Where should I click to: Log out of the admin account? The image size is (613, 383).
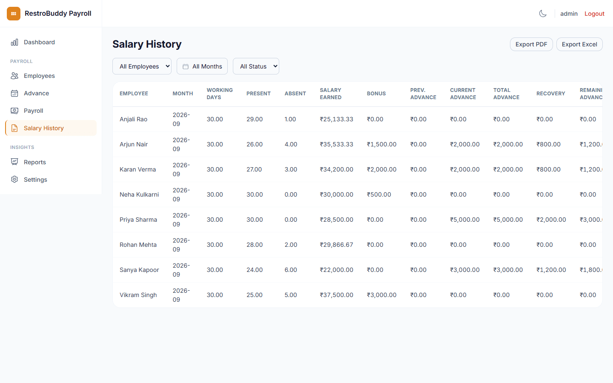click(594, 14)
